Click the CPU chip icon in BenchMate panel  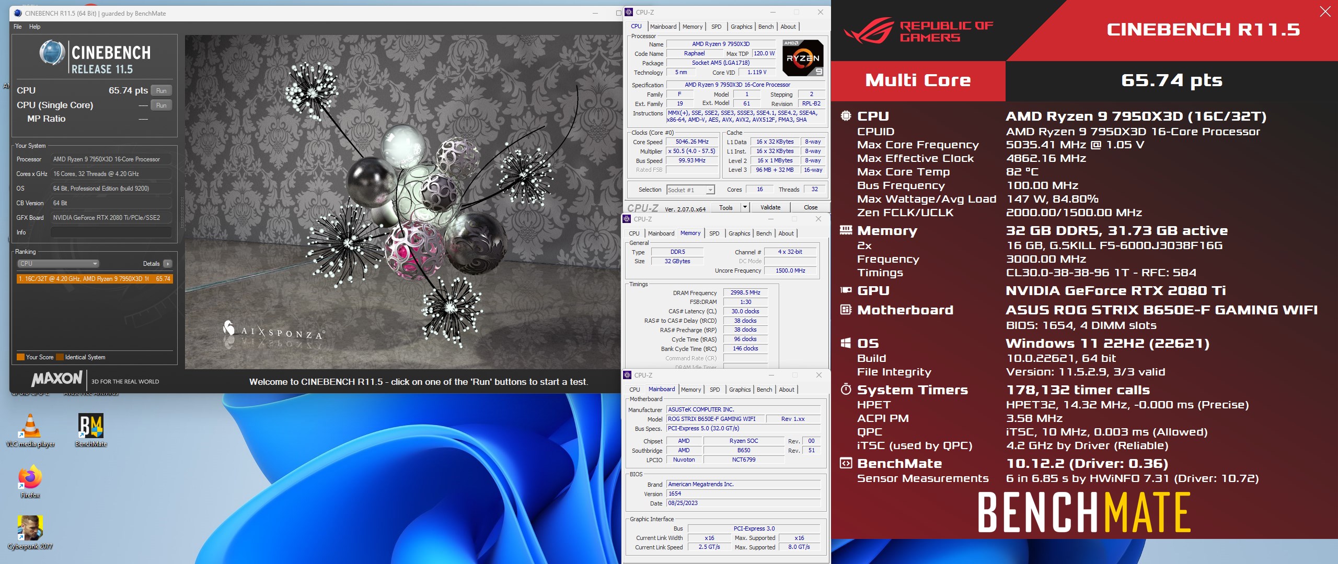(x=846, y=115)
